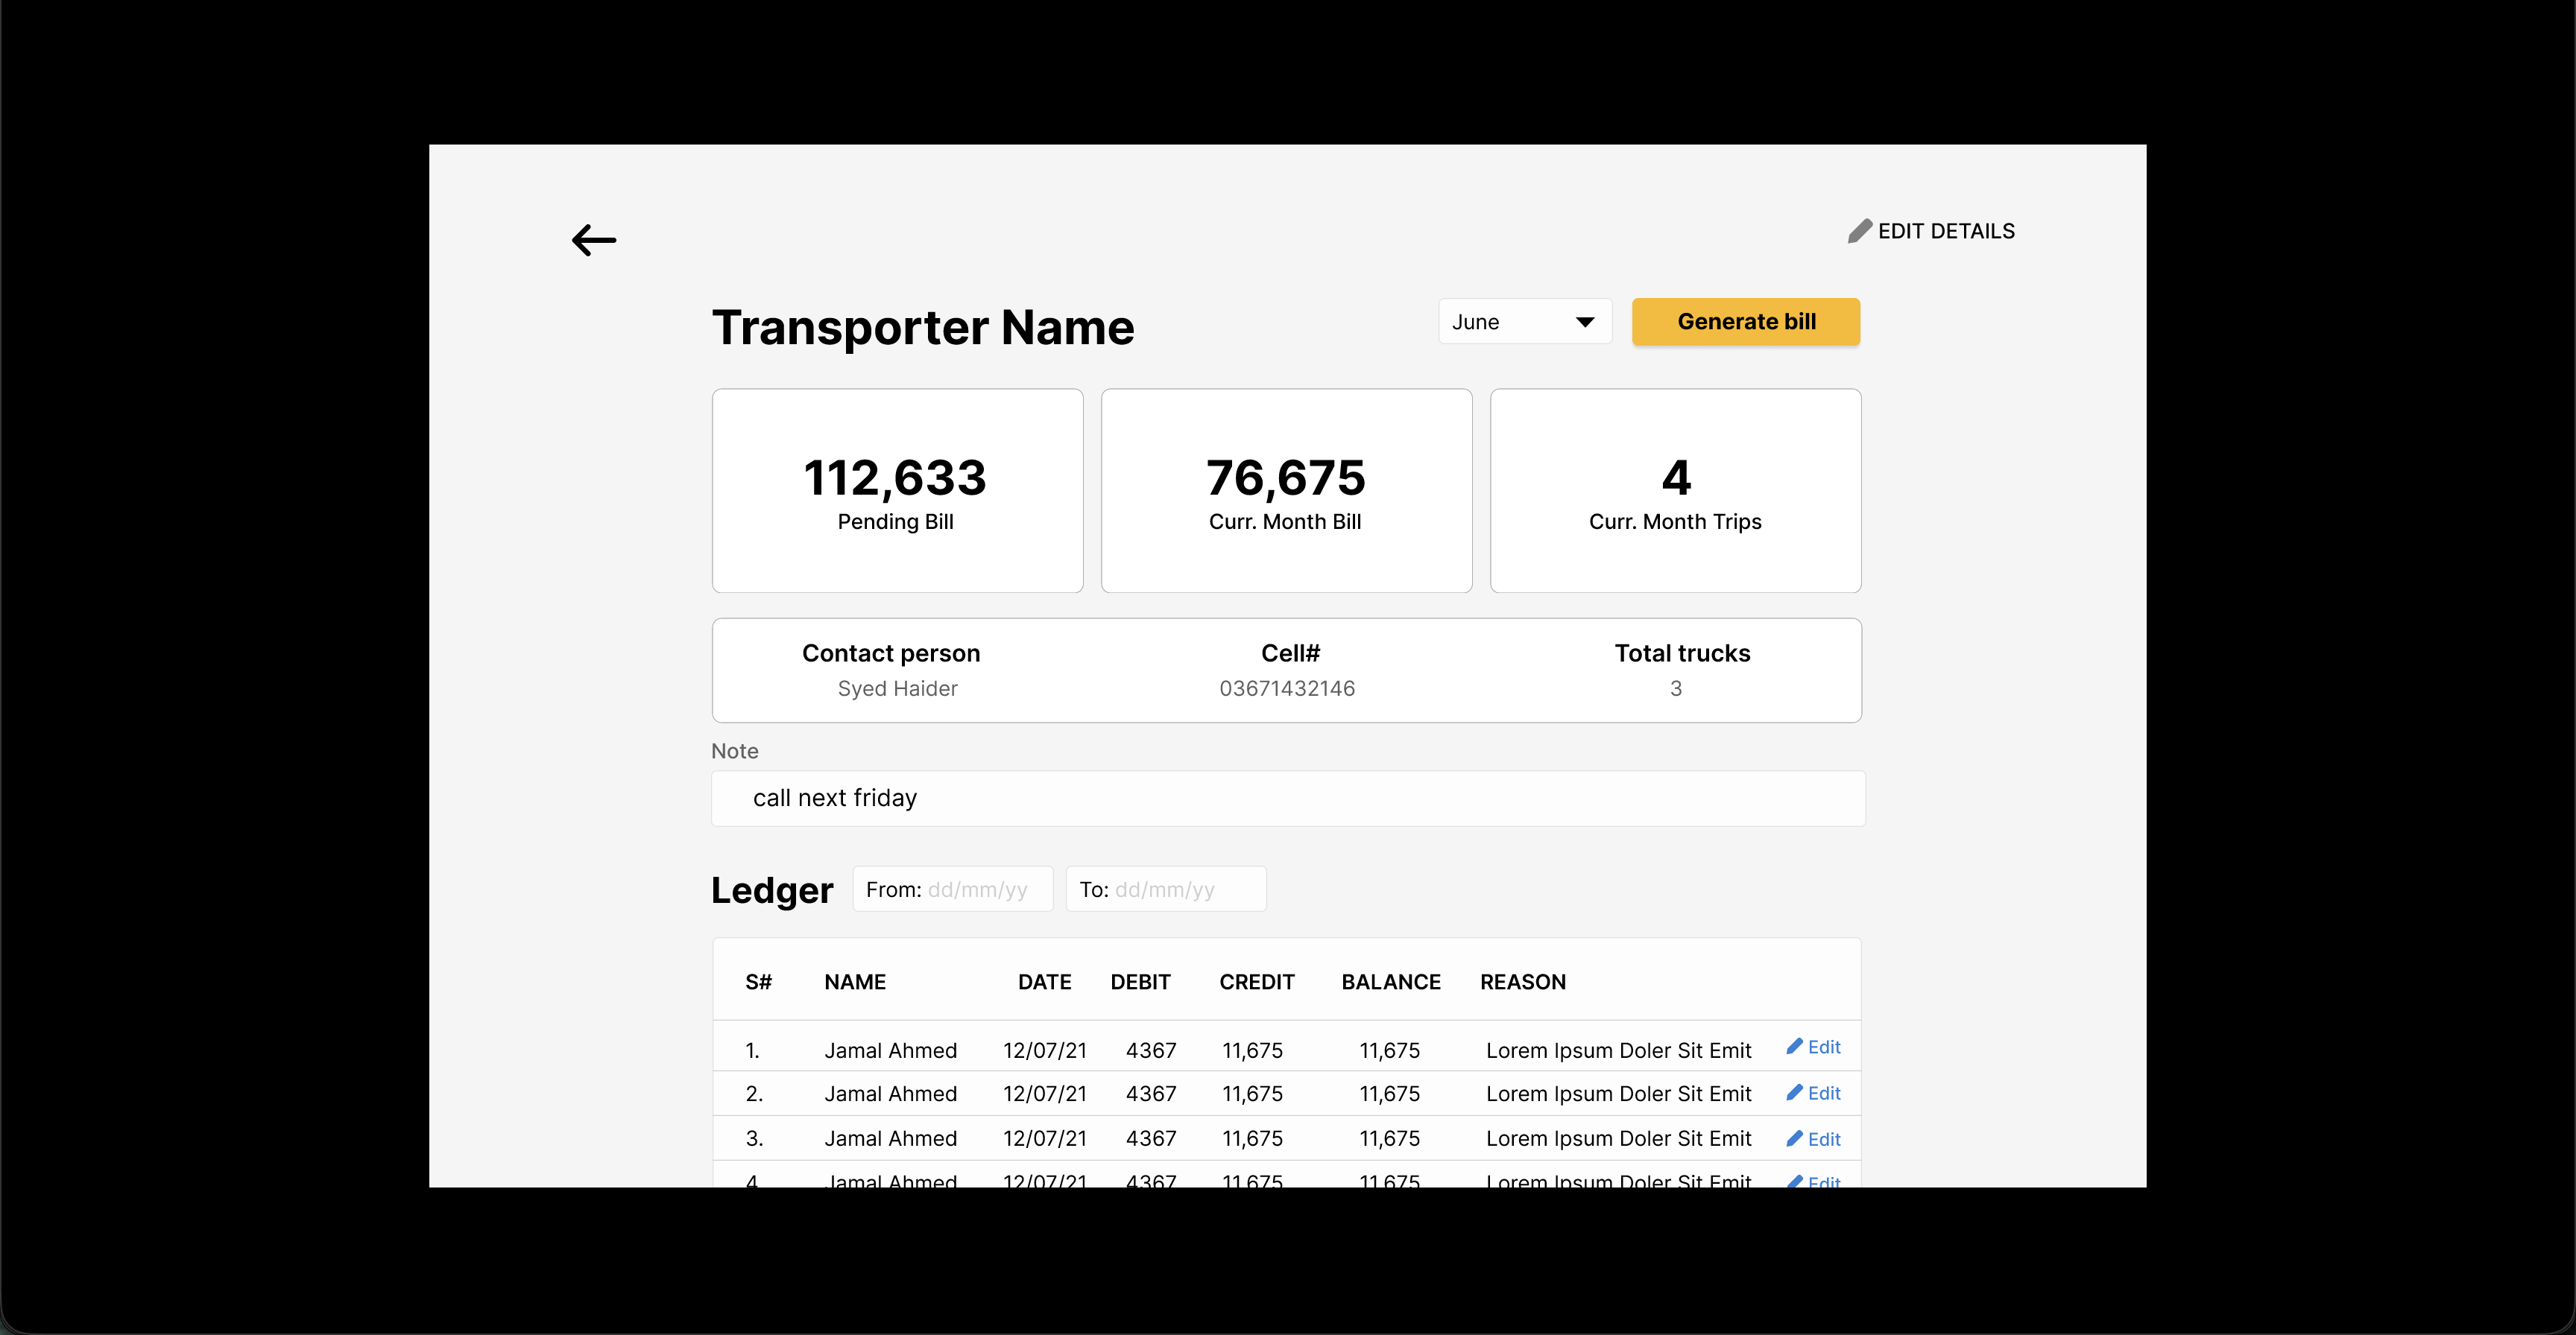Click pencil icon in ledger row 1
Image resolution: width=2576 pixels, height=1335 pixels.
point(1794,1046)
